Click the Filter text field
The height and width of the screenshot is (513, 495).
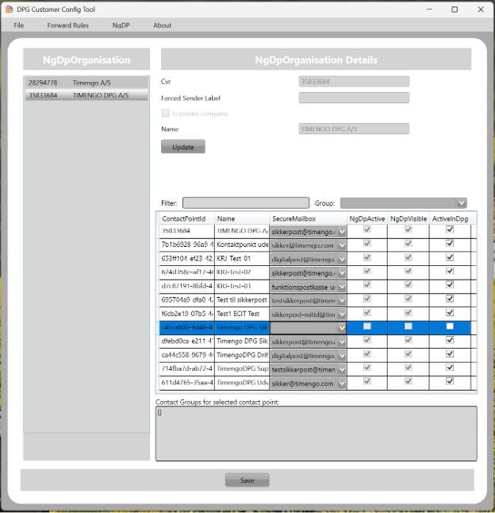[x=246, y=202]
